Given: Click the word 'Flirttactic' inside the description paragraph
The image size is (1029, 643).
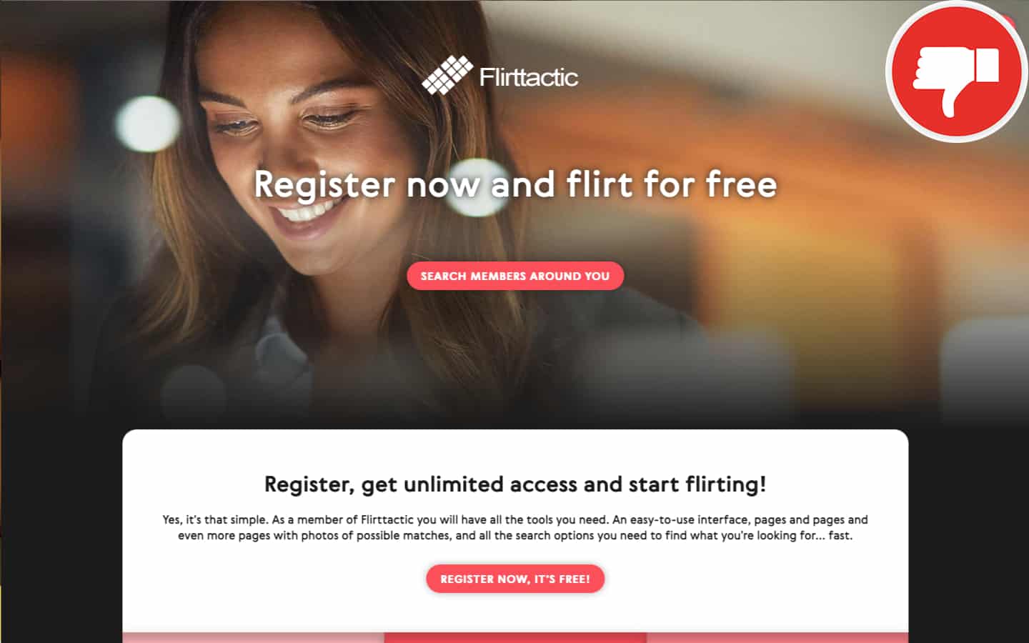Looking at the screenshot, I should pyautogui.click(x=387, y=519).
